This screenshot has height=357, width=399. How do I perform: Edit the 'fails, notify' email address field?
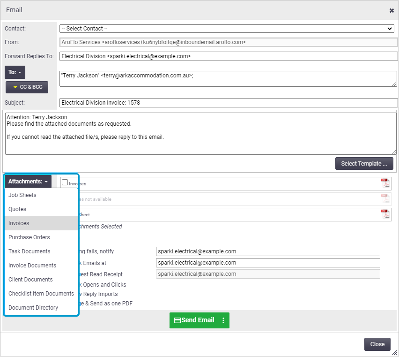(268, 251)
